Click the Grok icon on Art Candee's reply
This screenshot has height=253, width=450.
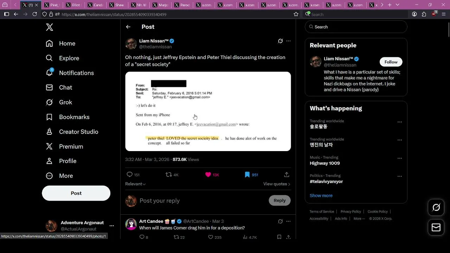[x=280, y=221]
